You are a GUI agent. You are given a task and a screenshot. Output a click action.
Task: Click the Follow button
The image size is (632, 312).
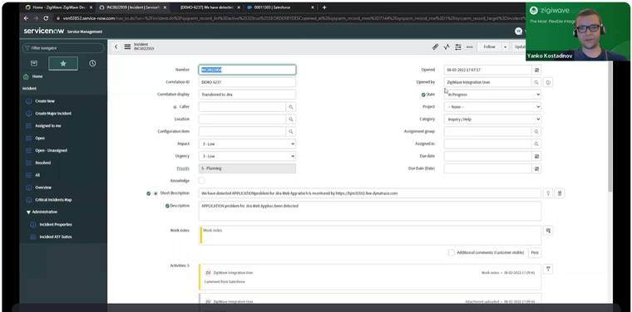489,47
